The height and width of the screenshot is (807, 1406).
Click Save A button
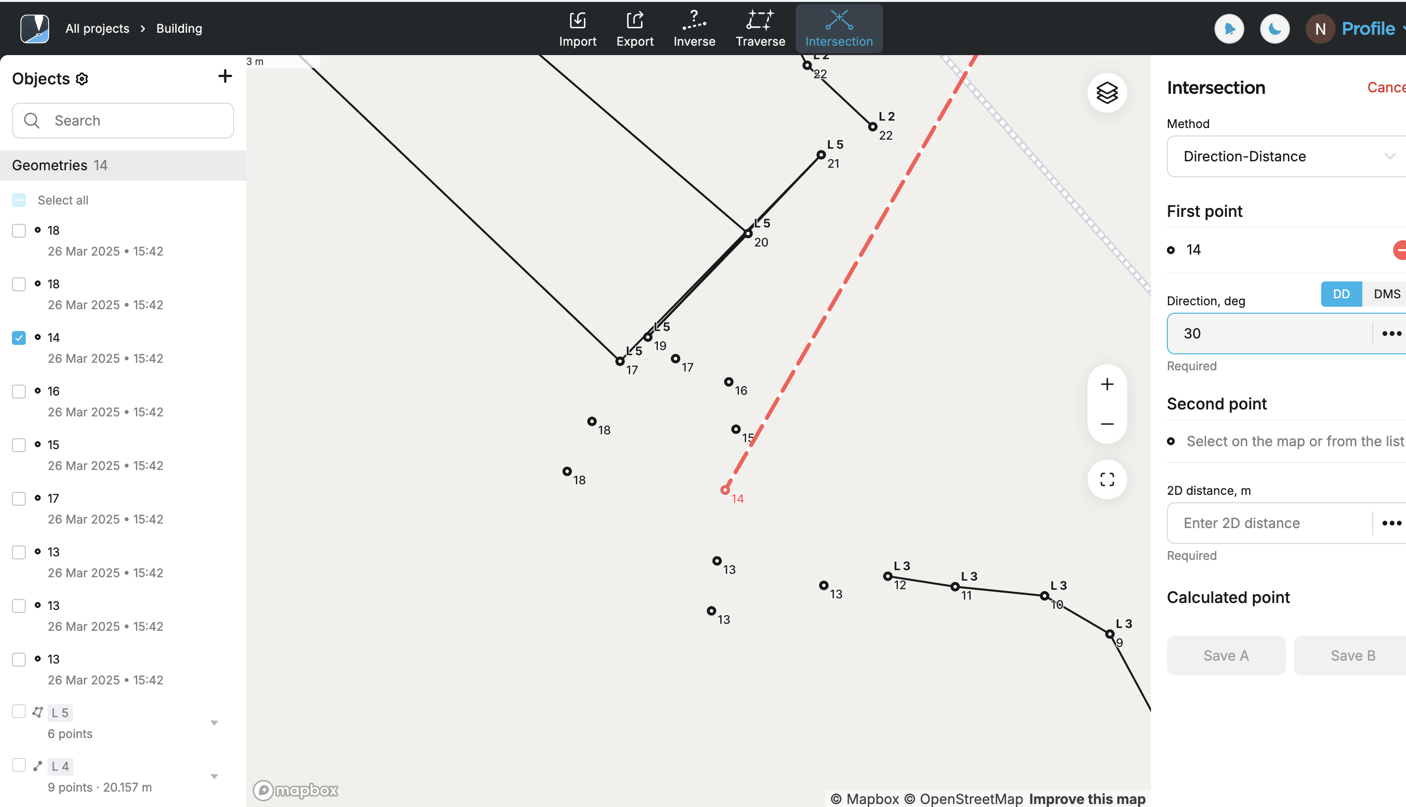pos(1226,656)
